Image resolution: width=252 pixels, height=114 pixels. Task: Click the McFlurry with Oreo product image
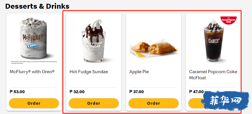coord(34,38)
